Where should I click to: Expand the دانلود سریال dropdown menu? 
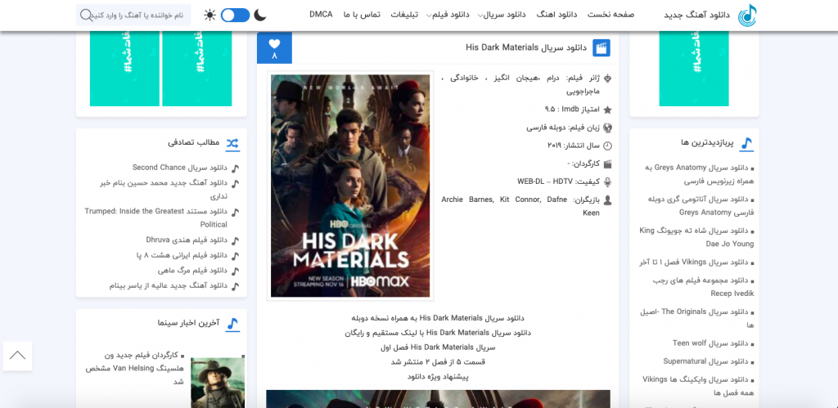click(x=502, y=15)
